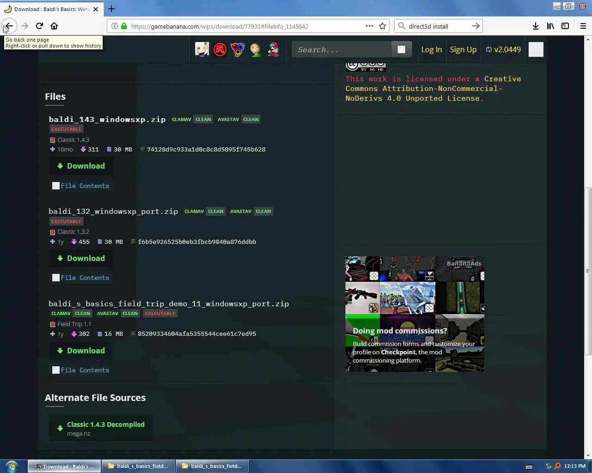Open the Baldi character game icon
This screenshot has height=473, width=592.
tap(255, 49)
